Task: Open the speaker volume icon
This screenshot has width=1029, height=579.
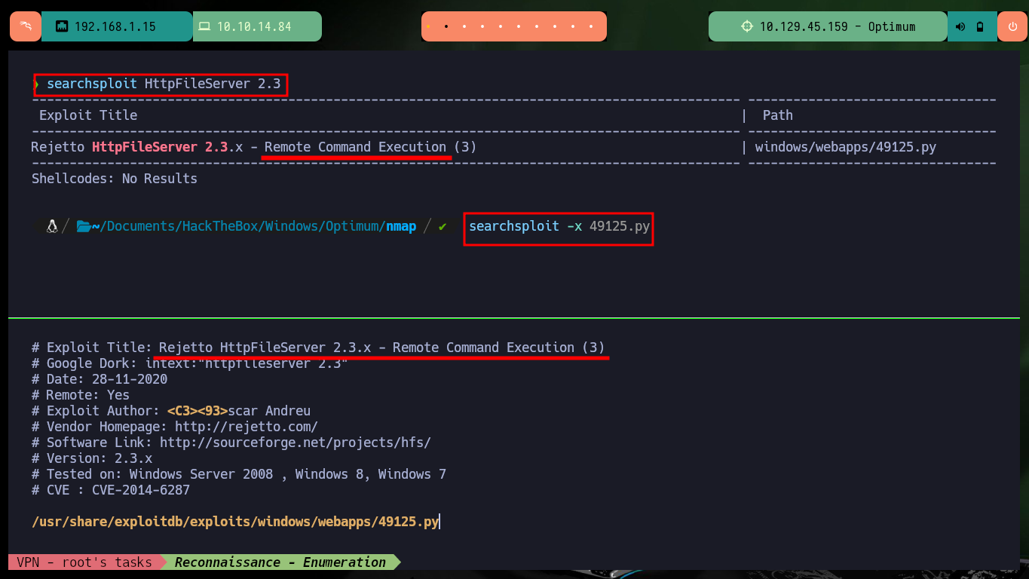Action: [x=960, y=26]
